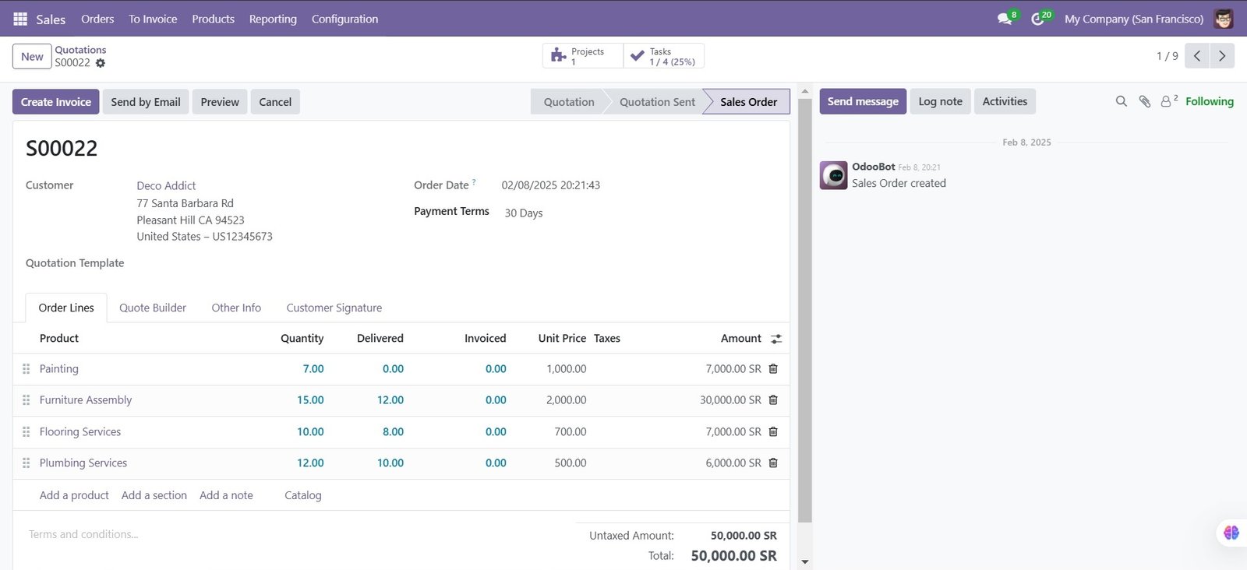Screen dimensions: 1247x570
Task: Show followers via person icon
Action: click(1169, 101)
